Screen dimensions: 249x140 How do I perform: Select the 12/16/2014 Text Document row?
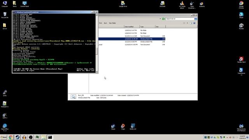point(132,45)
